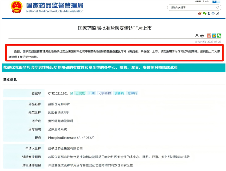Click the 治疗领域 value 泌尿生殖系统
The height and width of the screenshot is (171, 226).
coord(57,129)
